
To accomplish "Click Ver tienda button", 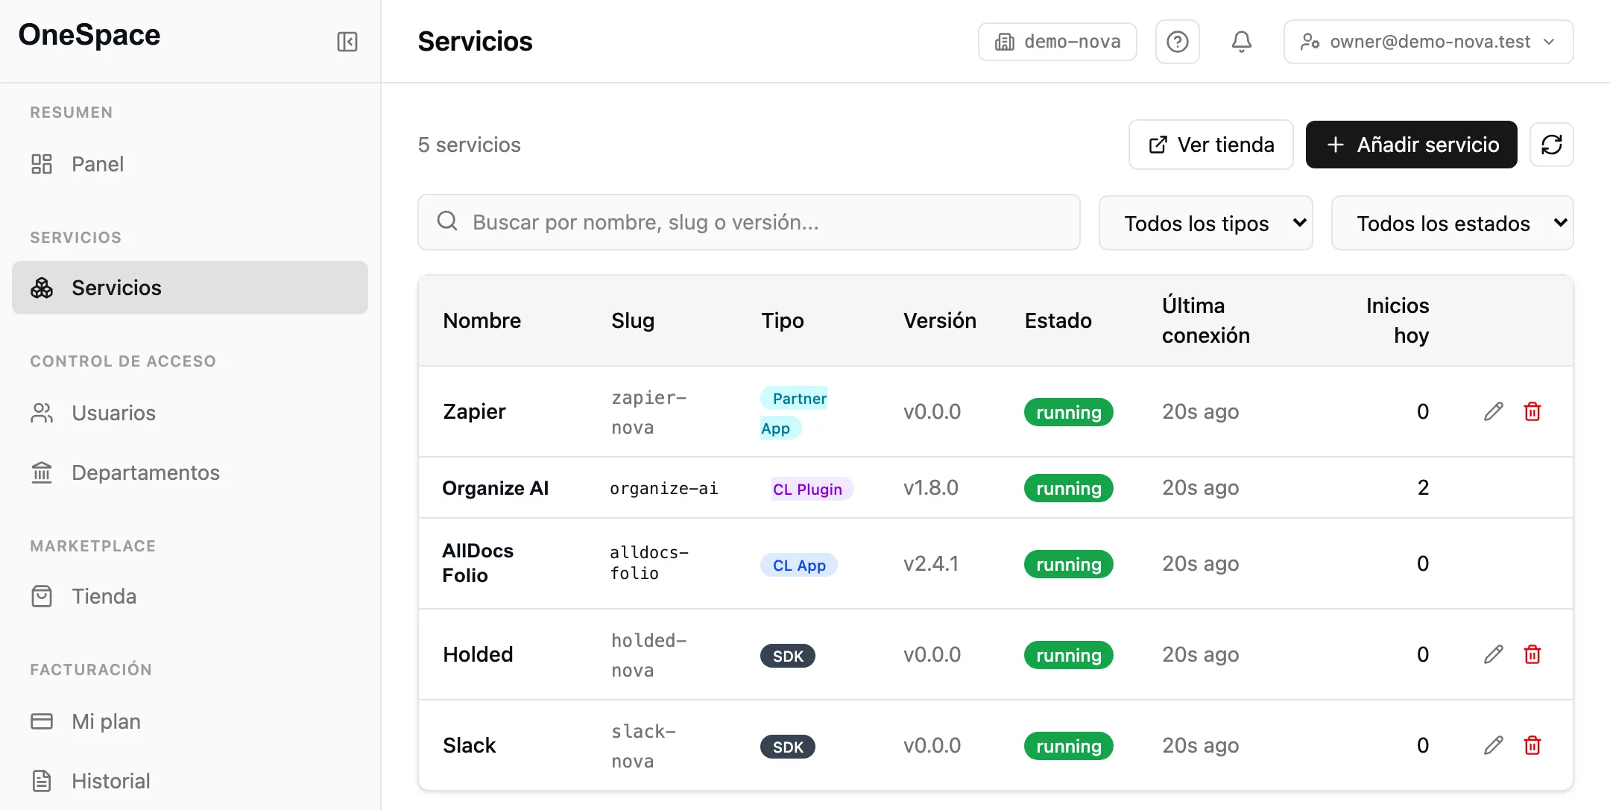I will pos(1211,145).
